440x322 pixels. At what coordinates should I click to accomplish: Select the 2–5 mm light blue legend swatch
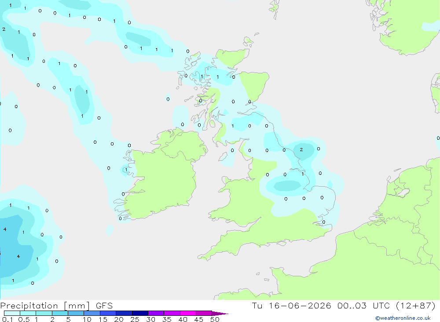tap(60, 313)
